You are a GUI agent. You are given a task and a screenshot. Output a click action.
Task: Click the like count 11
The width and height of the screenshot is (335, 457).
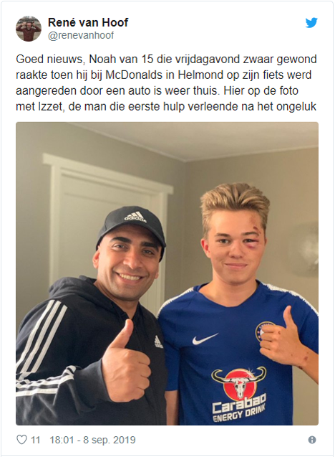(x=36, y=440)
